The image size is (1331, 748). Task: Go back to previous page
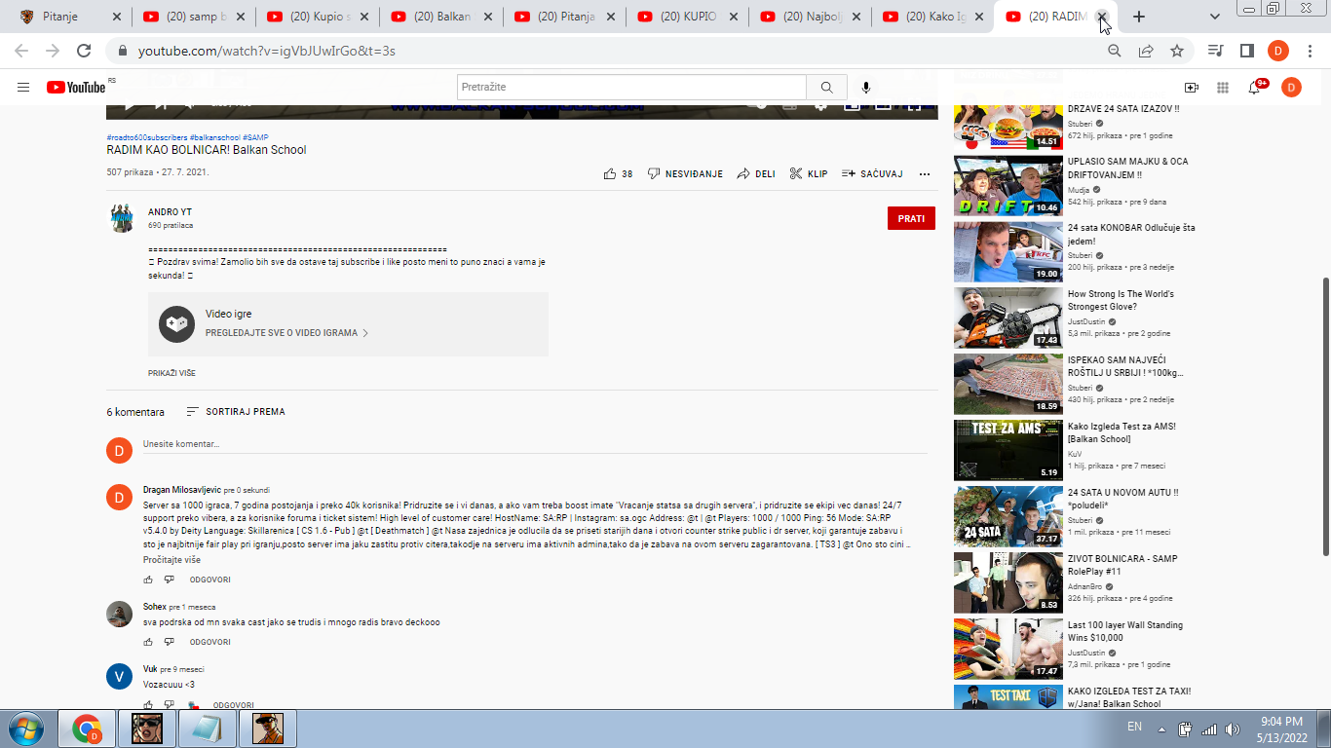[21, 51]
